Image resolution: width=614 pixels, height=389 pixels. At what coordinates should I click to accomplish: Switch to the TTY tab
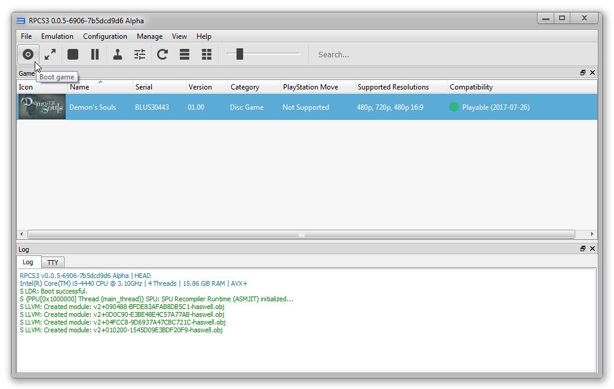(x=53, y=262)
